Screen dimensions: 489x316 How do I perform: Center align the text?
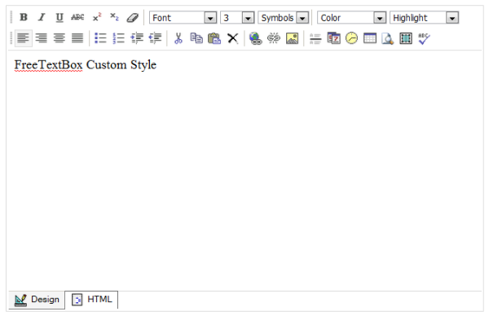click(x=59, y=38)
